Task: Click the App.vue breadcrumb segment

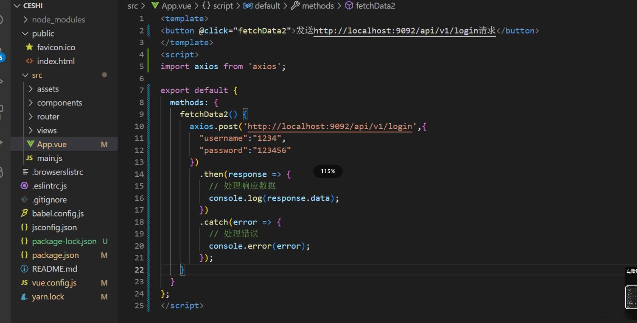Action: pos(176,6)
